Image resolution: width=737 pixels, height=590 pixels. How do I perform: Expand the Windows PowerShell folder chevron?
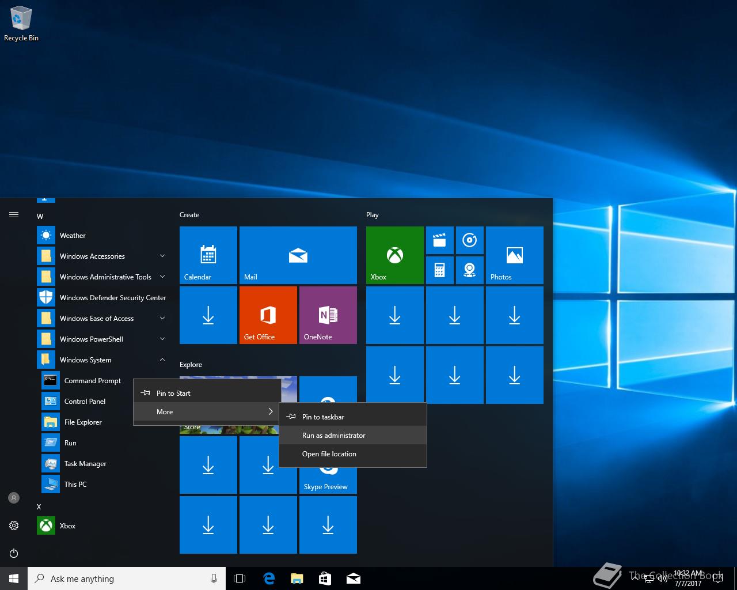[162, 339]
